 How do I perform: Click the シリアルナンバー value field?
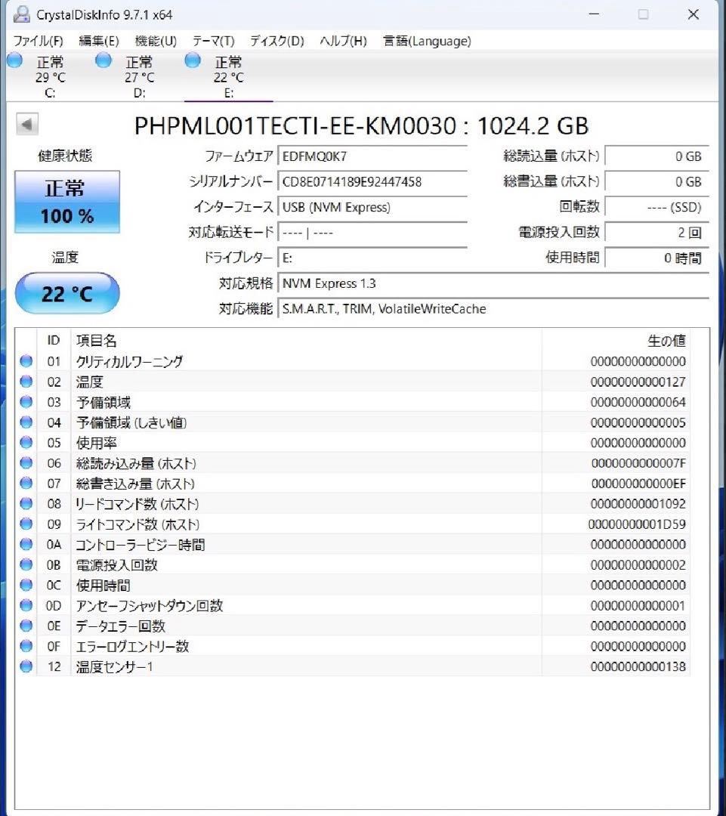(372, 181)
